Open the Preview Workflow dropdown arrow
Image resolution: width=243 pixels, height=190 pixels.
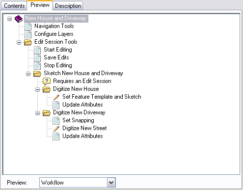[x=111, y=182]
